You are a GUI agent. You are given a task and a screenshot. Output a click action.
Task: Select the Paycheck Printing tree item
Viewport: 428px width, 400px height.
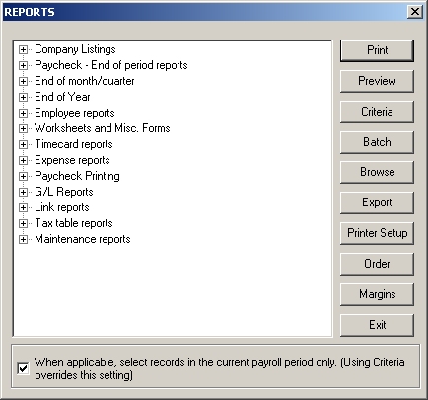click(77, 176)
